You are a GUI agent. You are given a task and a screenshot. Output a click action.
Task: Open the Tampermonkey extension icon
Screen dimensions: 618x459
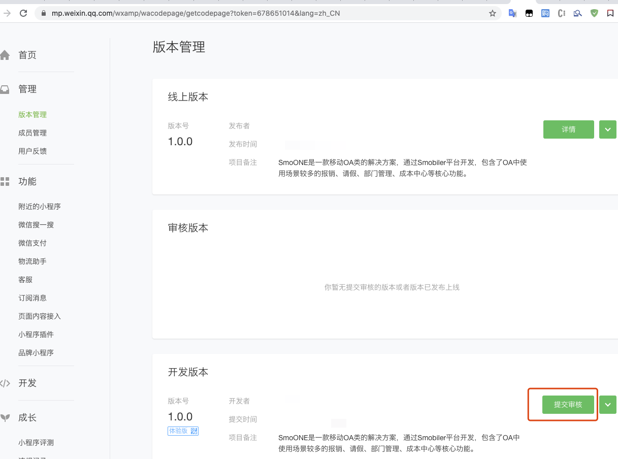(529, 14)
